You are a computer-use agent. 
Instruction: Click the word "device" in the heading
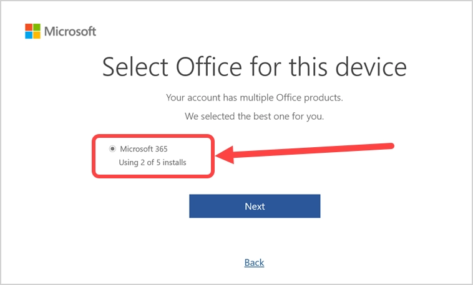tap(378, 67)
